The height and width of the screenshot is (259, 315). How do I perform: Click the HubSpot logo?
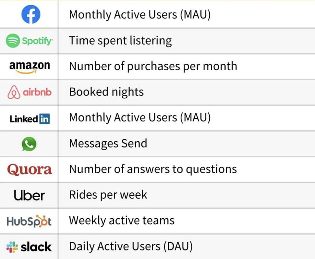pos(29,221)
